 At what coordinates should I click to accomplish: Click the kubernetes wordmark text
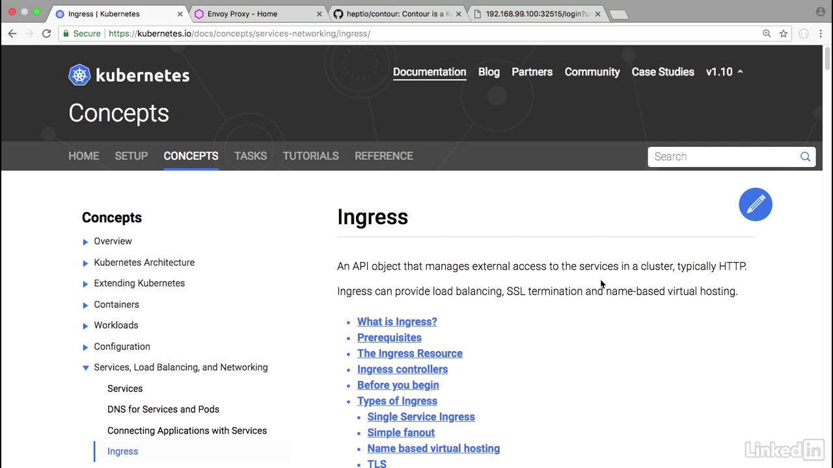(143, 75)
